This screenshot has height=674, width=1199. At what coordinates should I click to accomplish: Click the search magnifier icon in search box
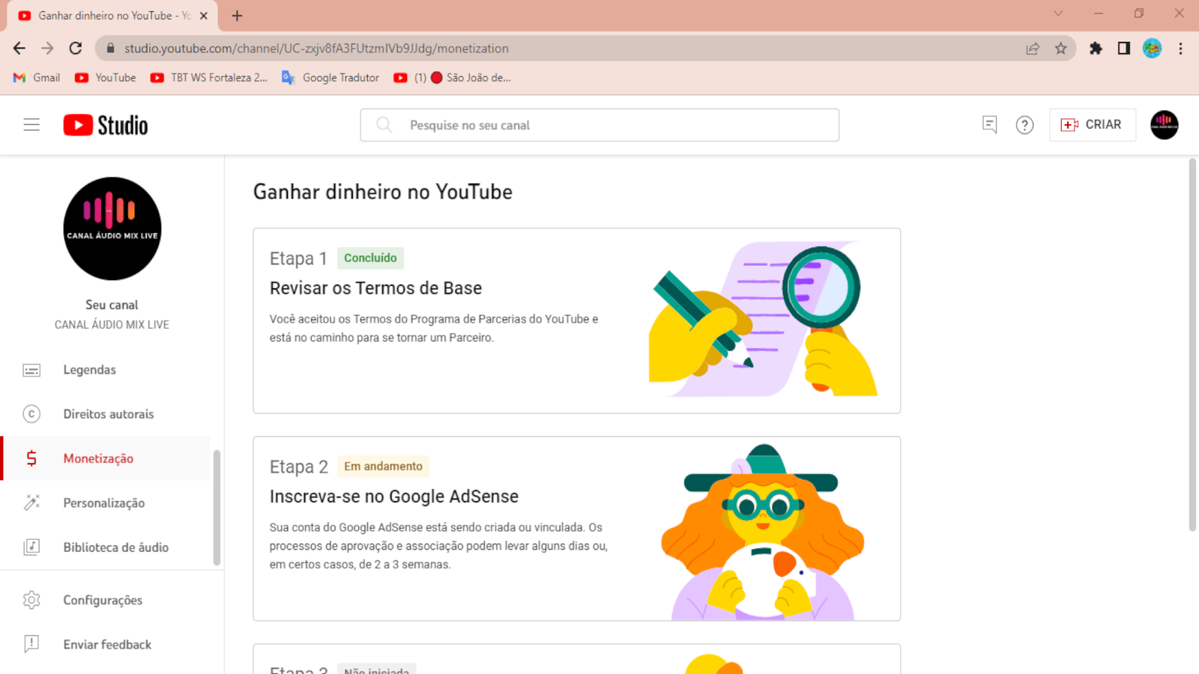pos(384,125)
